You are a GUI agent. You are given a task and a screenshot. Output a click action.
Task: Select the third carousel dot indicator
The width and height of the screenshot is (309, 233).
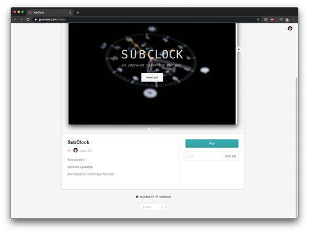point(158,129)
